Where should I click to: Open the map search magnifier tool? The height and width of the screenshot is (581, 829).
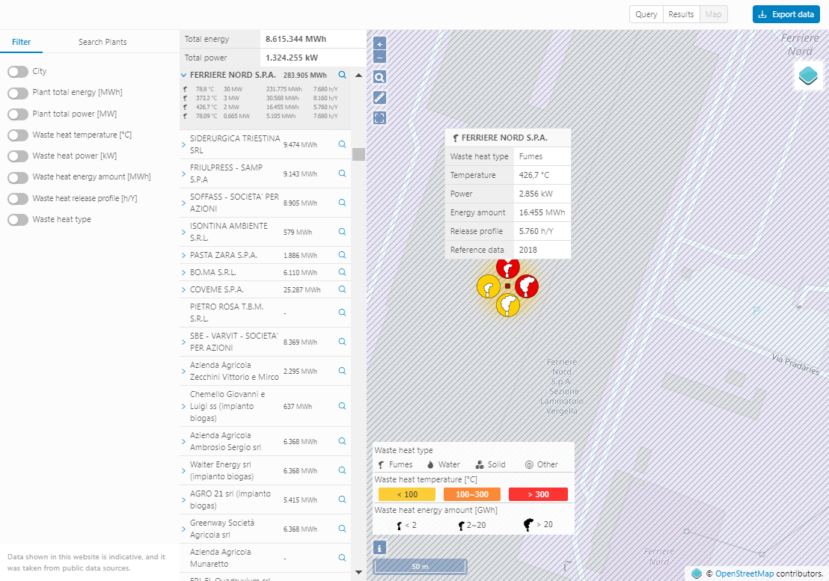[x=379, y=78]
